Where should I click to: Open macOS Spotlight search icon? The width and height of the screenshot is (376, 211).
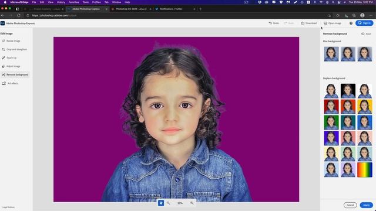(333, 2)
